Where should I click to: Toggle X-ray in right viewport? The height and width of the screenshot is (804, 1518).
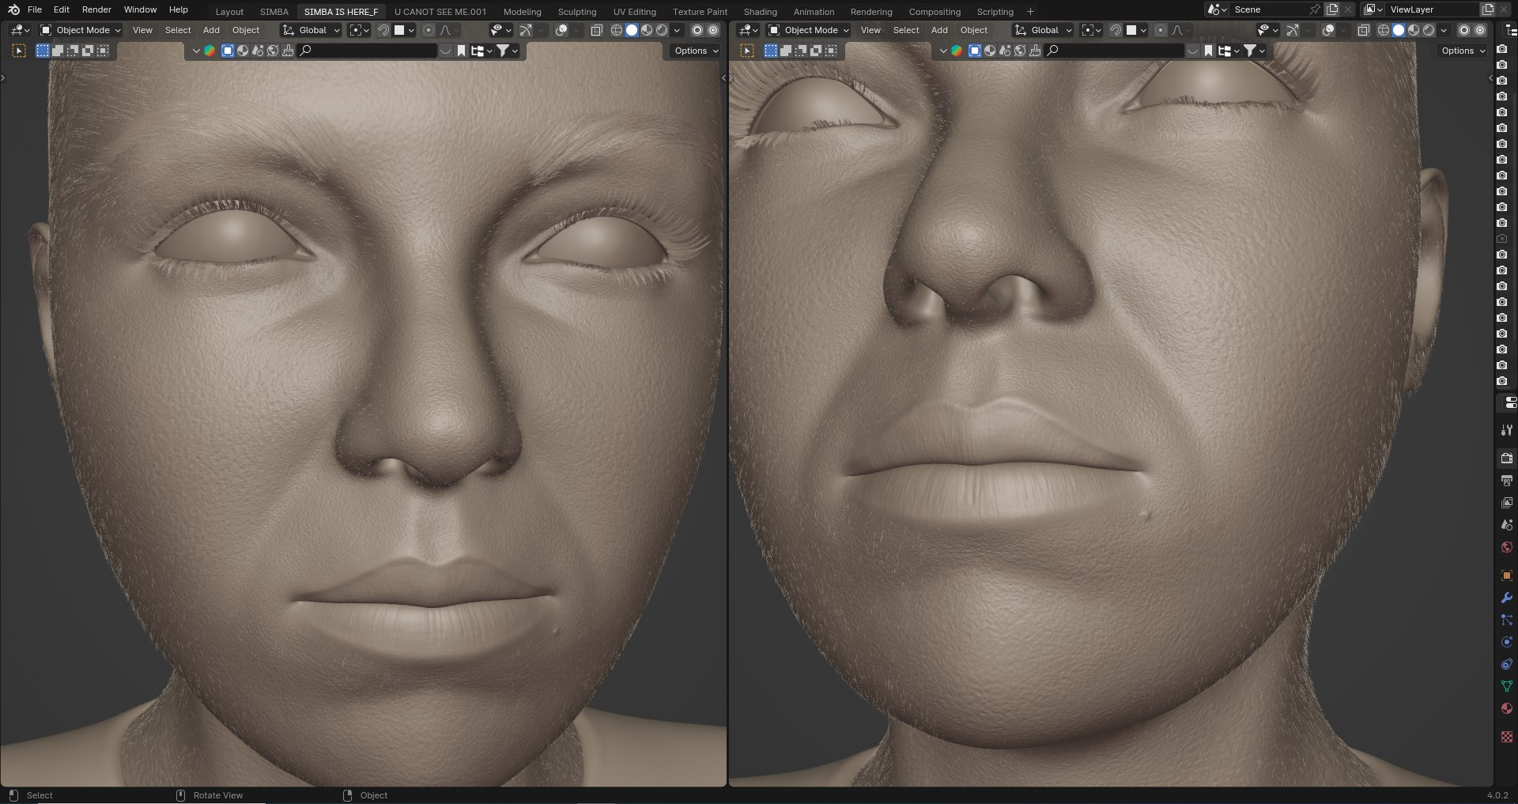click(x=1364, y=30)
